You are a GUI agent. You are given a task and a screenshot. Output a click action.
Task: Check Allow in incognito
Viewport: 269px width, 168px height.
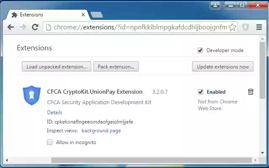pyautogui.click(x=50, y=142)
